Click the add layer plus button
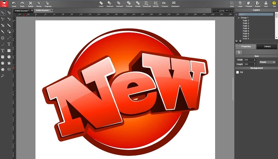Screen dimensions: 278x159 [237, 41]
